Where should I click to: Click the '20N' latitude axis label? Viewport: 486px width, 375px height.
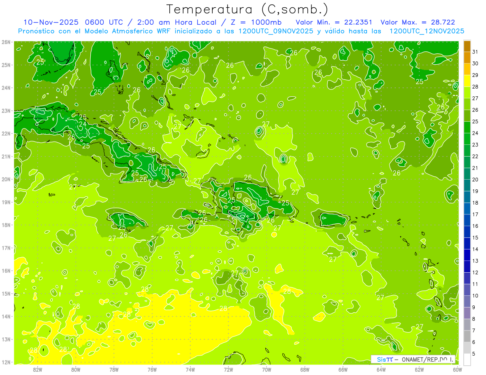click(6, 179)
